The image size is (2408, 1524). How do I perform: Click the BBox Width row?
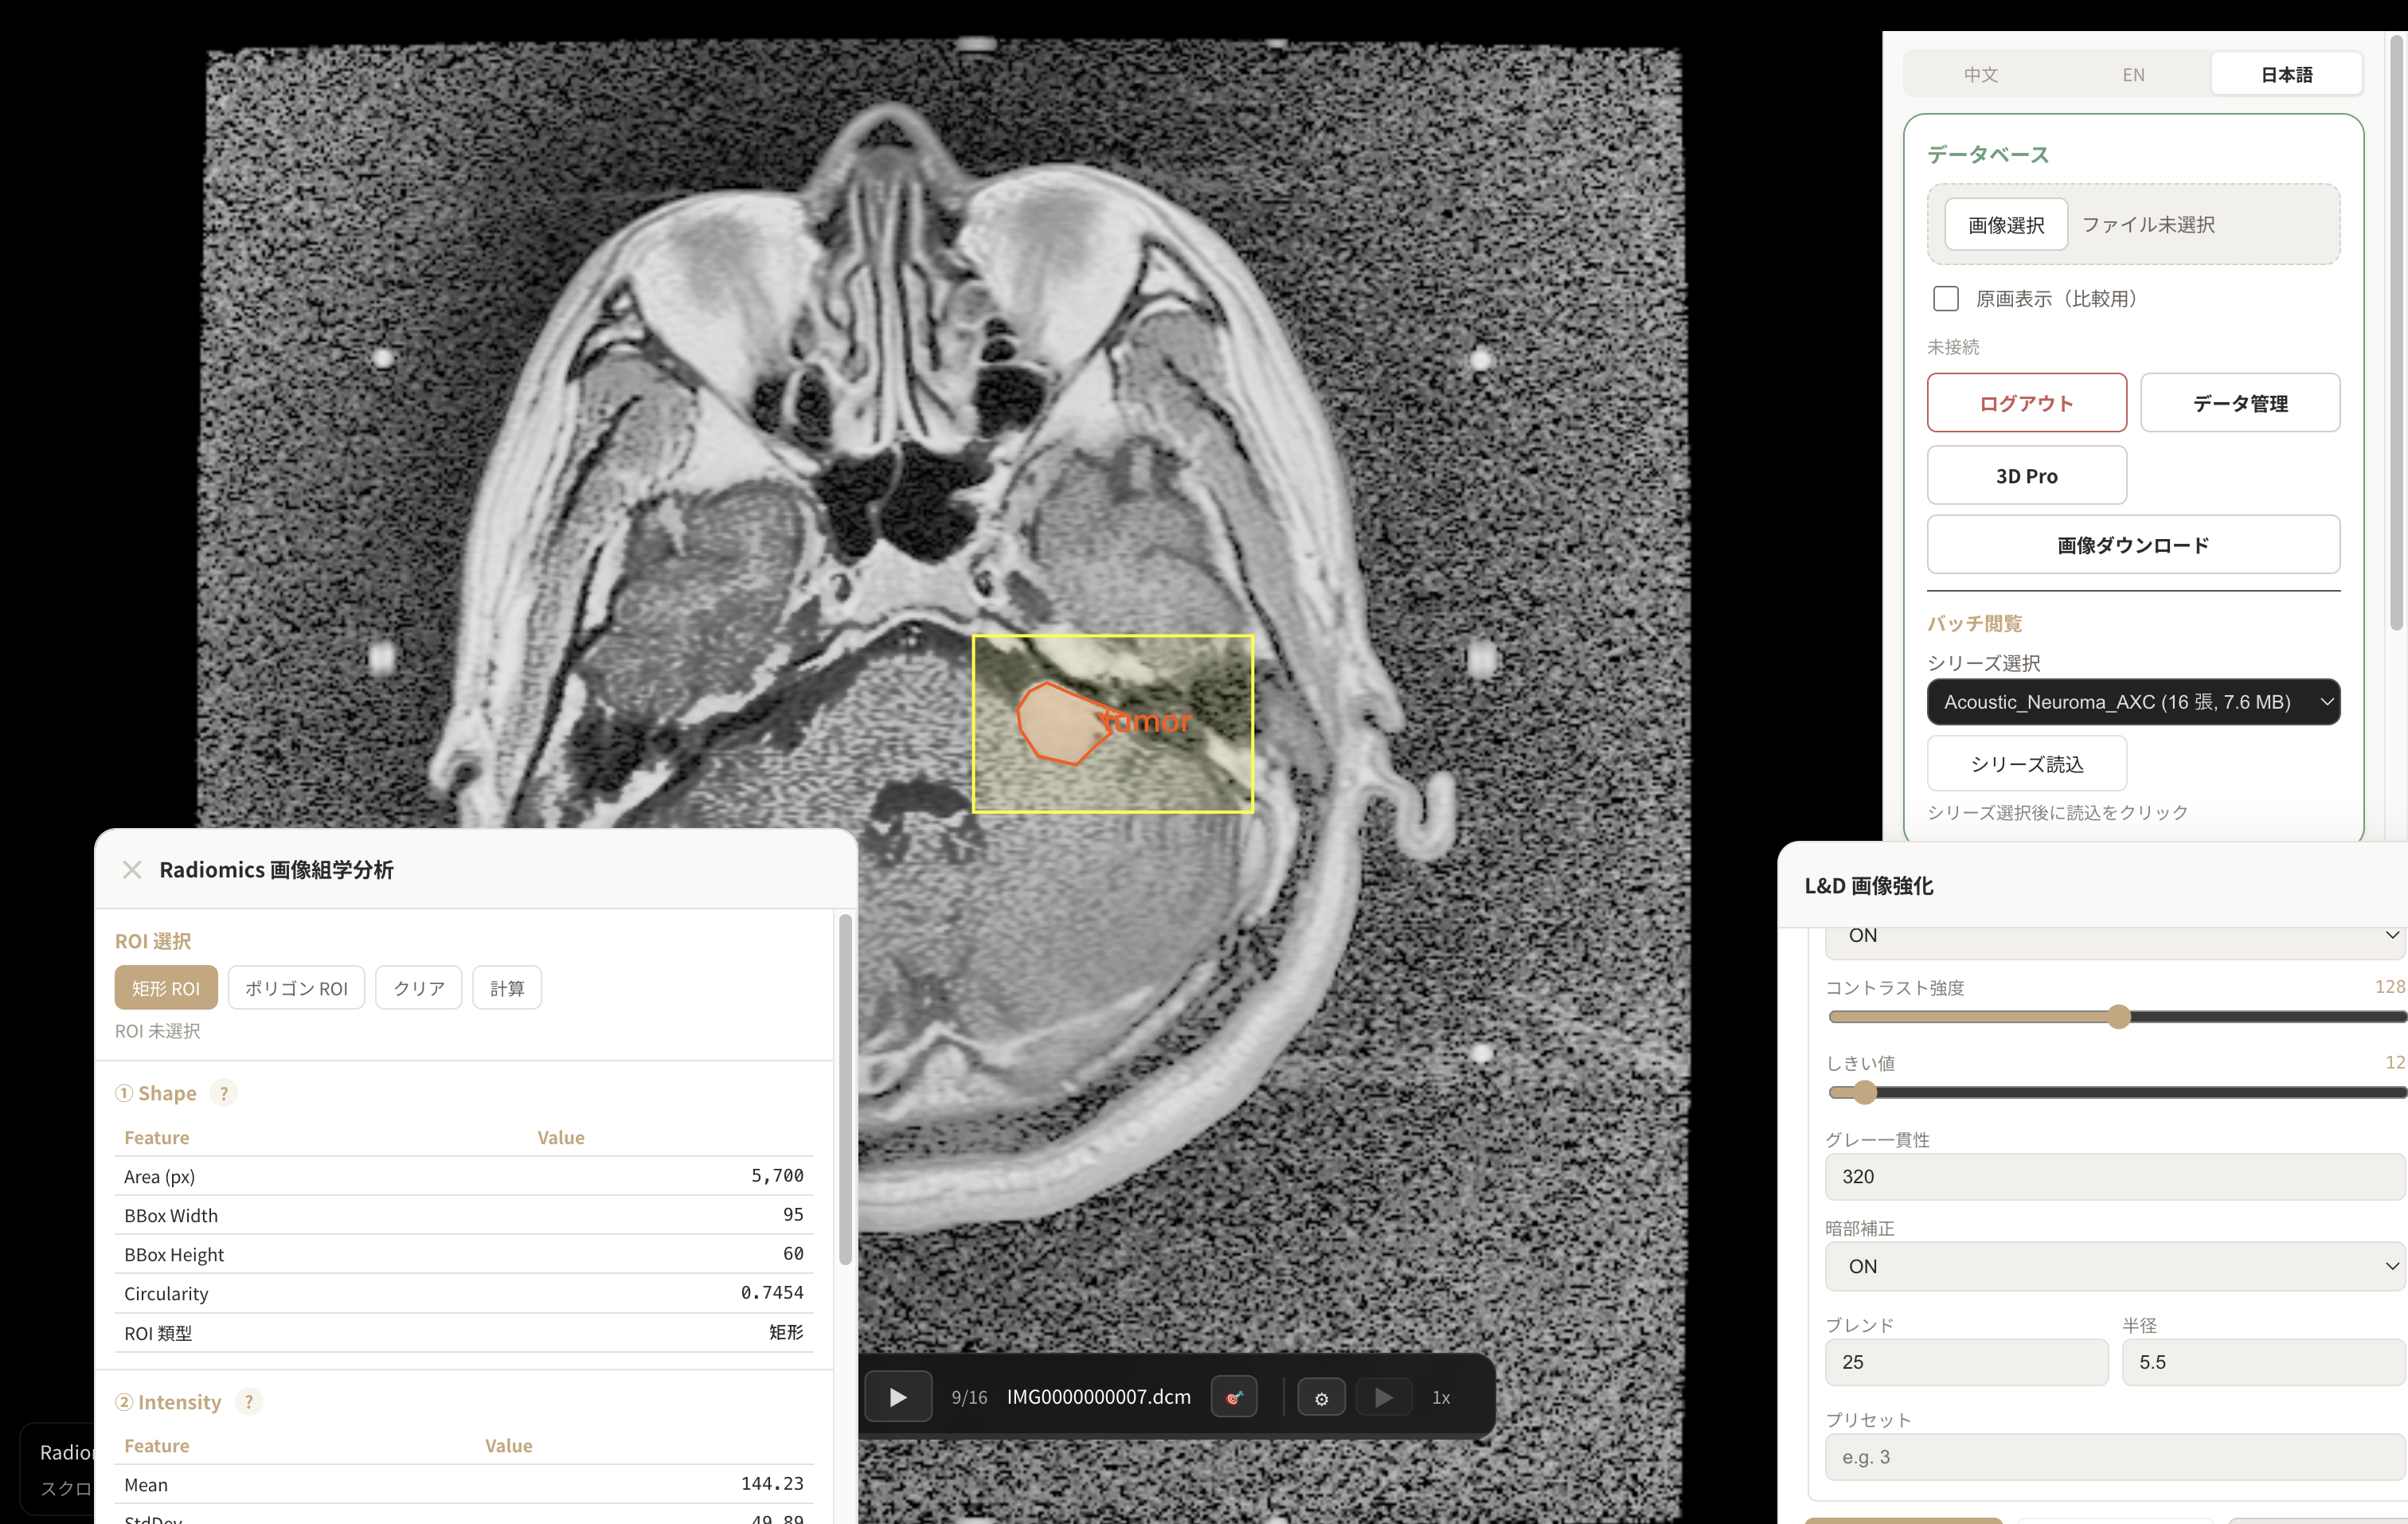click(x=464, y=1215)
